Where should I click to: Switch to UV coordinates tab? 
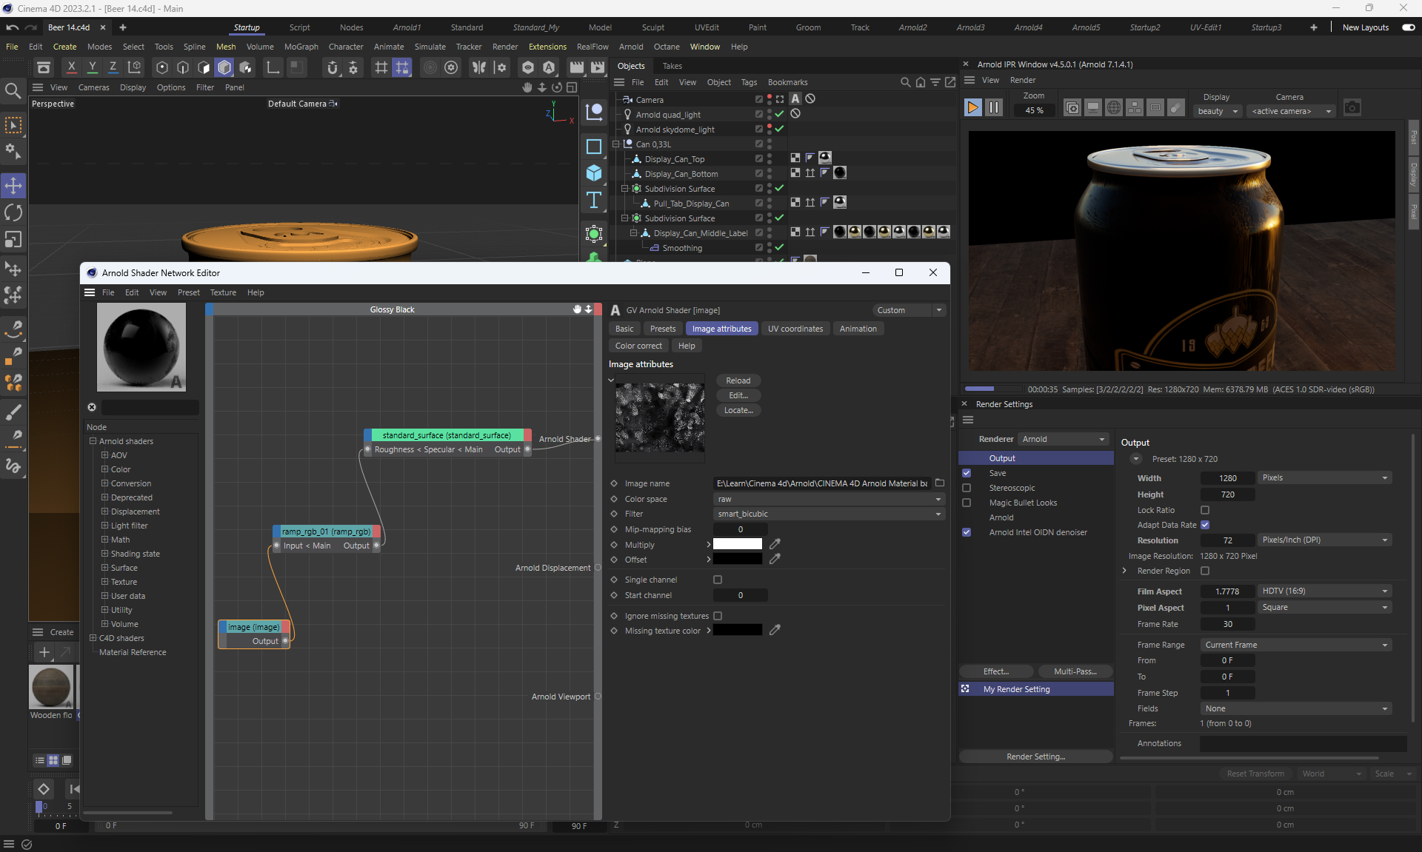tap(795, 329)
